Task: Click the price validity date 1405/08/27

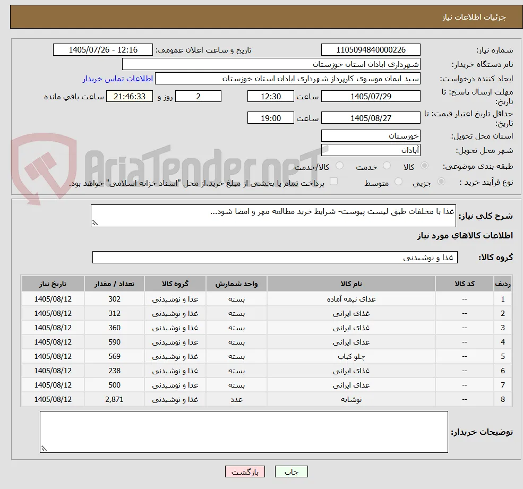Action: 371,118
